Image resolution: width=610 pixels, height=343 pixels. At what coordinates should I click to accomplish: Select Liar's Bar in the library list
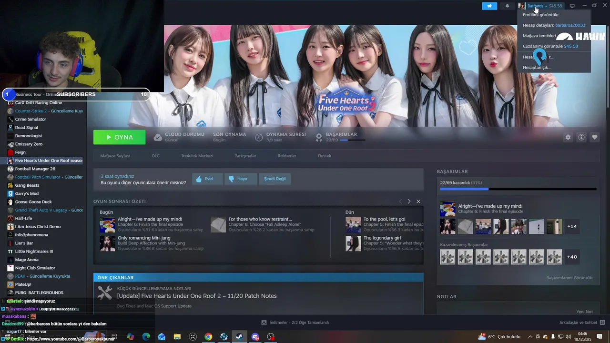24,243
